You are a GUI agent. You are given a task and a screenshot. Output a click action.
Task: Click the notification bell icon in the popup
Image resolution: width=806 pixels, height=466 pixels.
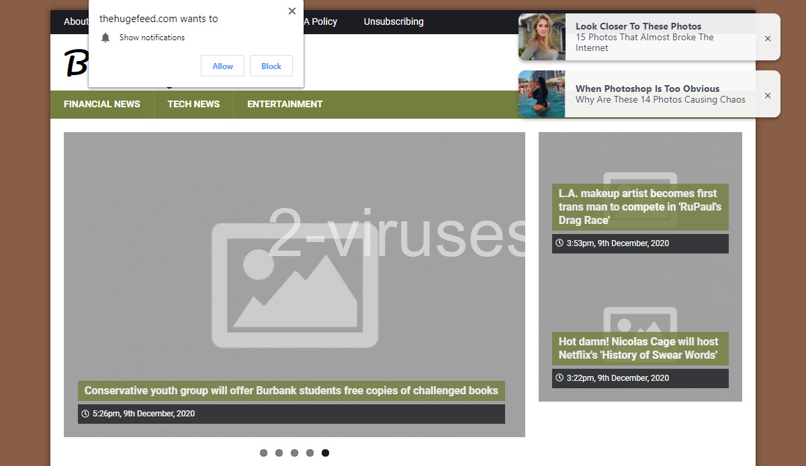click(x=105, y=38)
